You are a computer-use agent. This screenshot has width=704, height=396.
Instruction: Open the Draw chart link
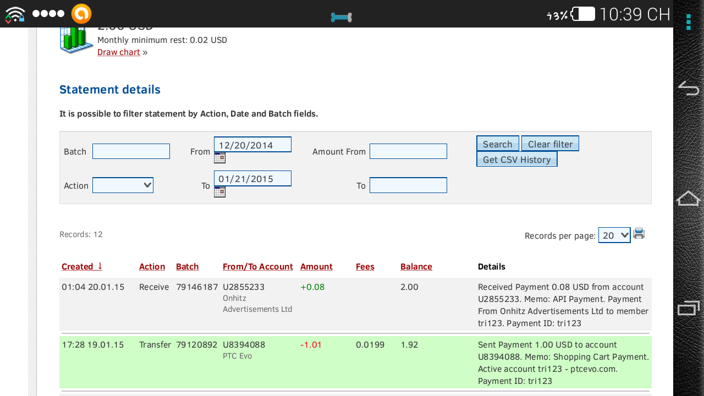coord(119,52)
